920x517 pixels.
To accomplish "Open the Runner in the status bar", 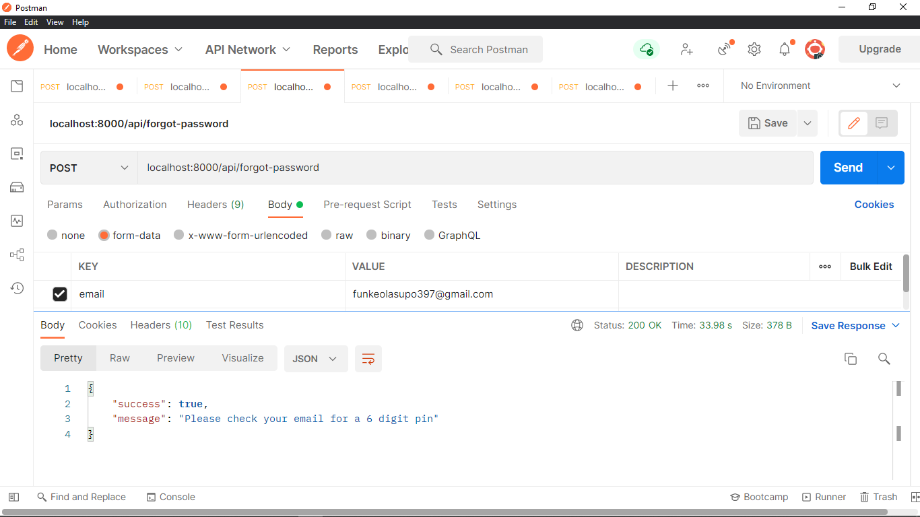I will coord(824,497).
